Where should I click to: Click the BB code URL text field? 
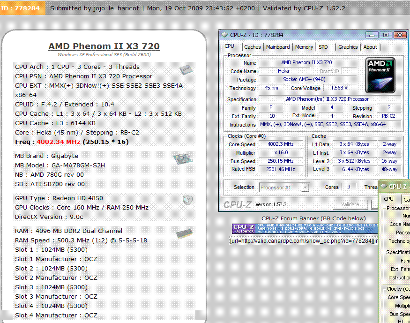tap(304, 240)
